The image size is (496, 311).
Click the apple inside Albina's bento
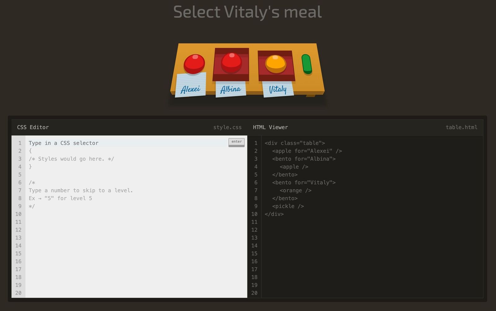[x=231, y=63]
